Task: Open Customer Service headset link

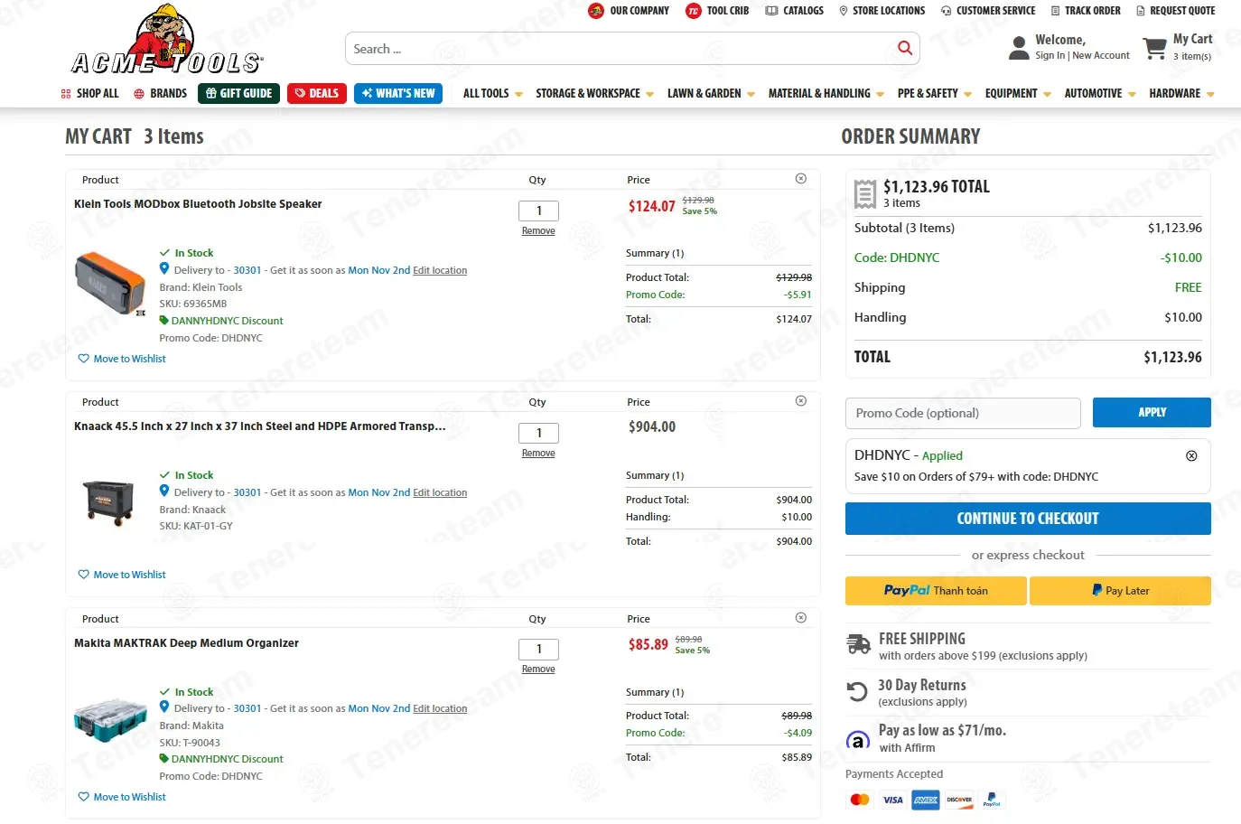Action: [x=988, y=11]
